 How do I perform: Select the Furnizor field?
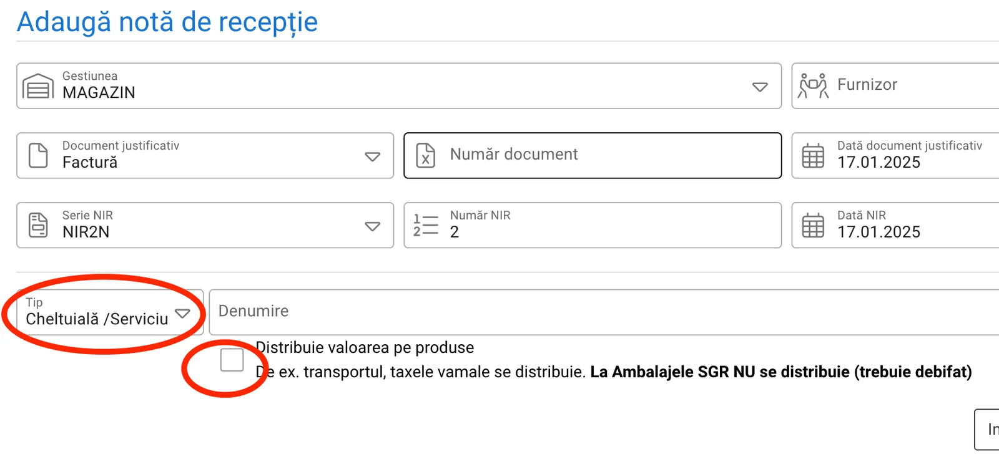click(x=895, y=86)
